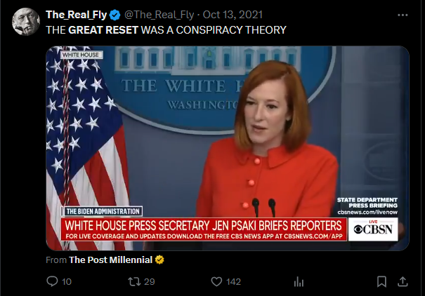Click the CBSN live logo in video
The width and height of the screenshot is (425, 296).
[373, 229]
